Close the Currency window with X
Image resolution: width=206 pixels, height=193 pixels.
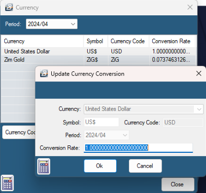pos(190,7)
